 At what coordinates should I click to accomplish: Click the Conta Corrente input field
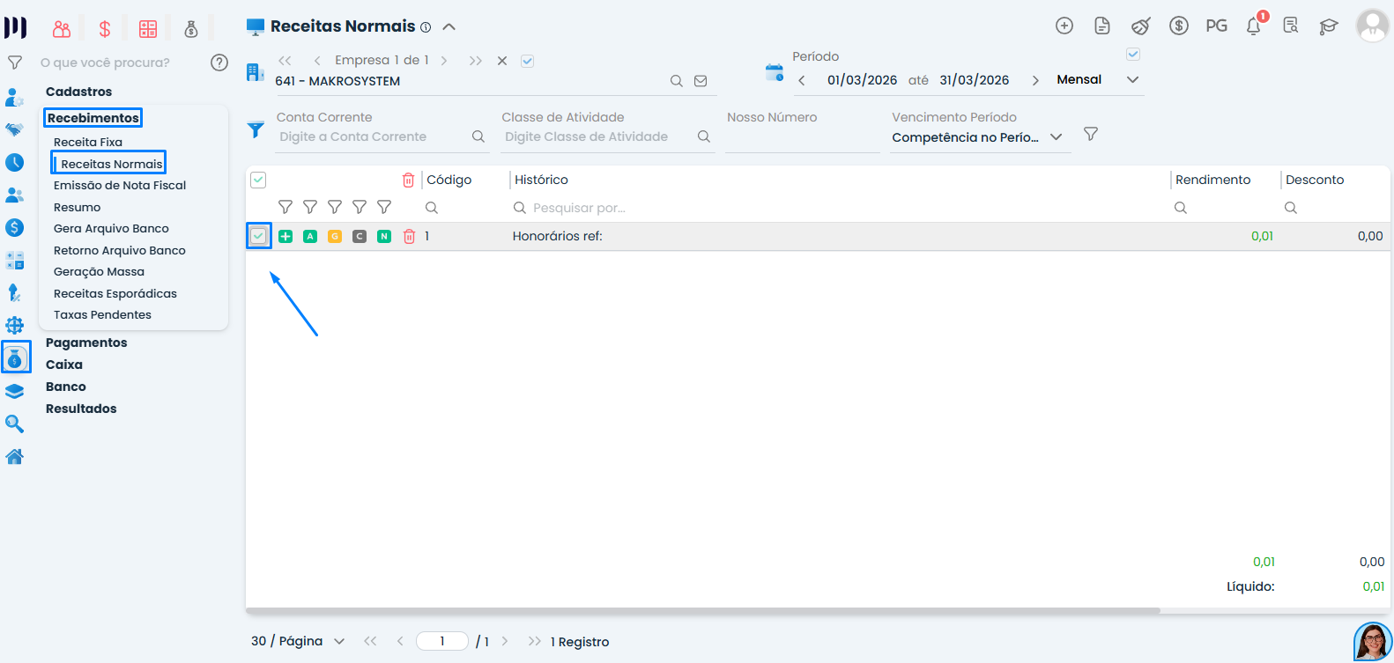[374, 136]
